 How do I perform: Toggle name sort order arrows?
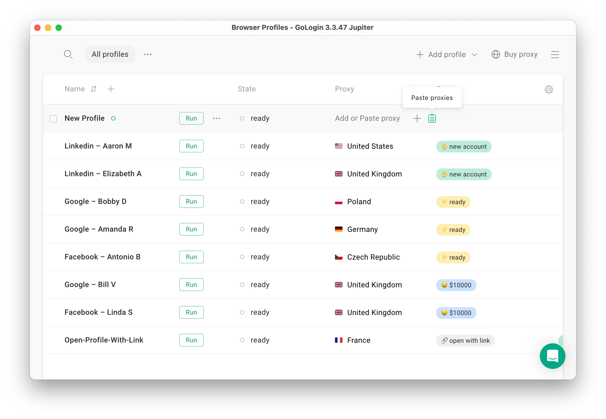94,89
